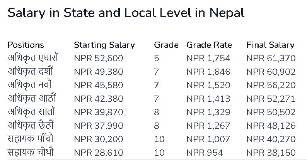Click final salary NPR 38,150

pyautogui.click(x=271, y=153)
